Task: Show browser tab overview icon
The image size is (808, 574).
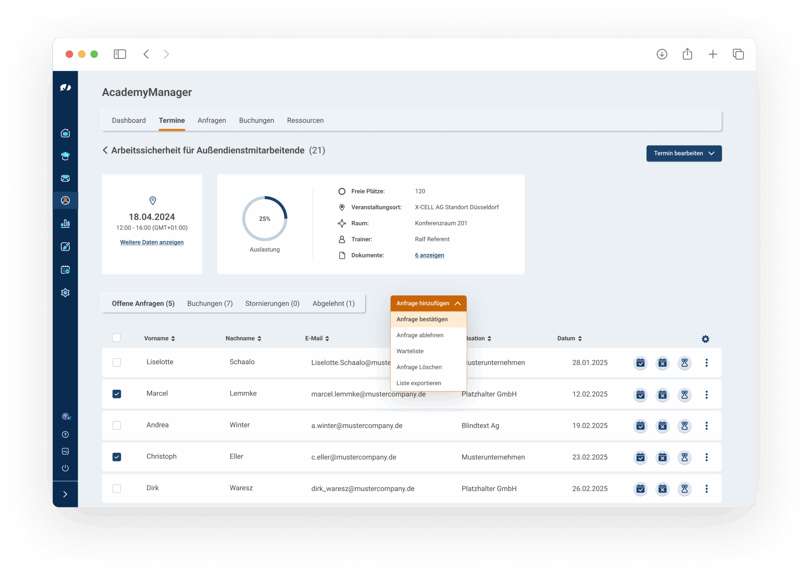Action: pyautogui.click(x=738, y=54)
